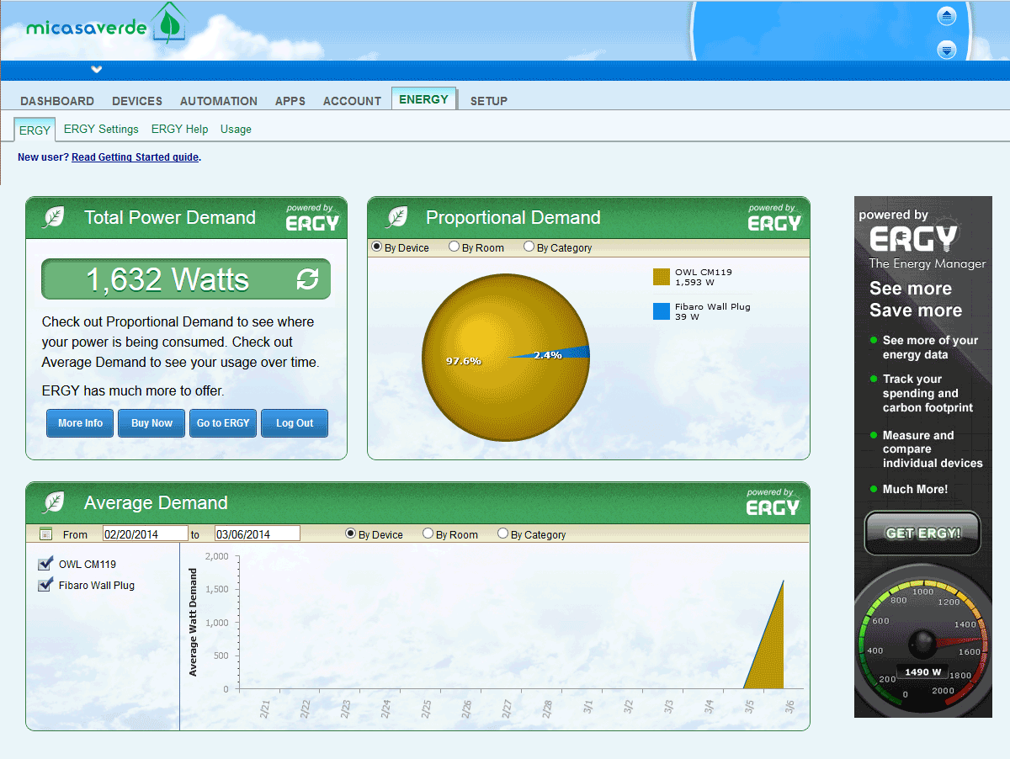The height and width of the screenshot is (759, 1010).
Task: Switch to ERGY Settings sub-tab
Action: (101, 130)
